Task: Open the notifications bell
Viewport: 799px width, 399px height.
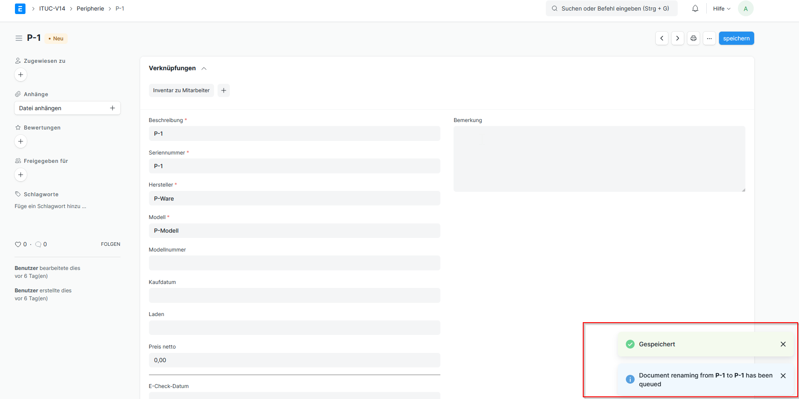Action: (695, 8)
